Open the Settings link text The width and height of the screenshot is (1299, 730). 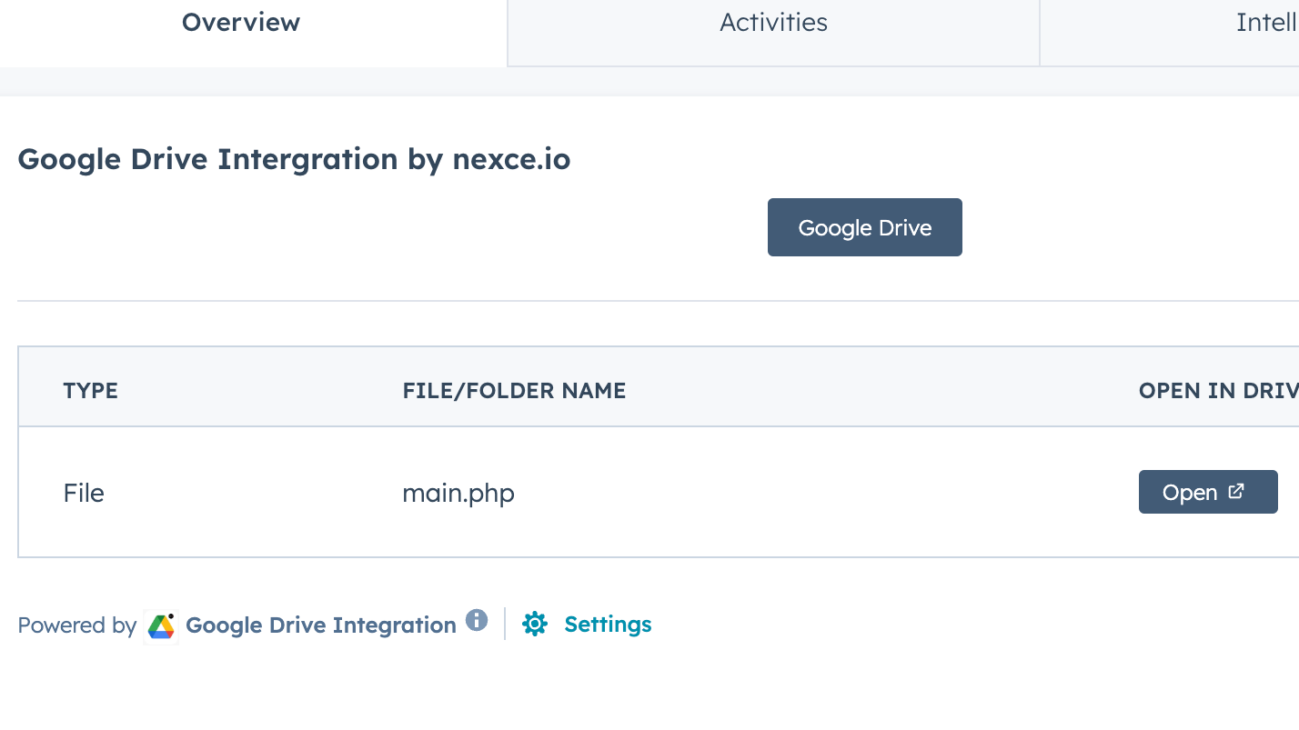tap(608, 625)
